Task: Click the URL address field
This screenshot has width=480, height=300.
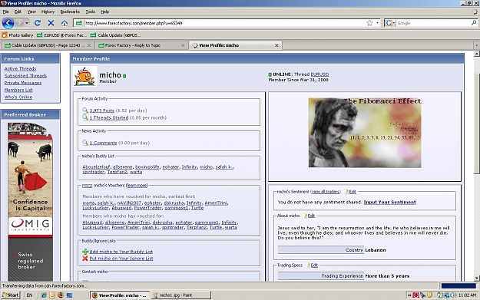Action: (x=225, y=23)
